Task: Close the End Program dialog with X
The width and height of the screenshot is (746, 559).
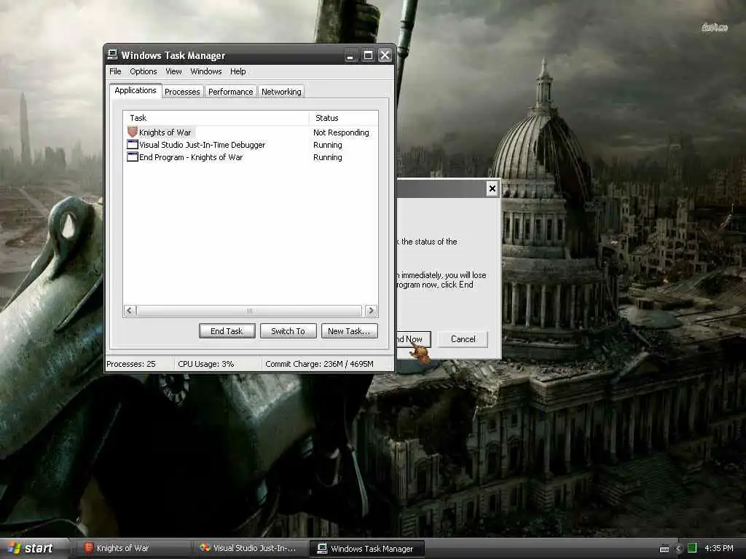Action: coord(492,189)
